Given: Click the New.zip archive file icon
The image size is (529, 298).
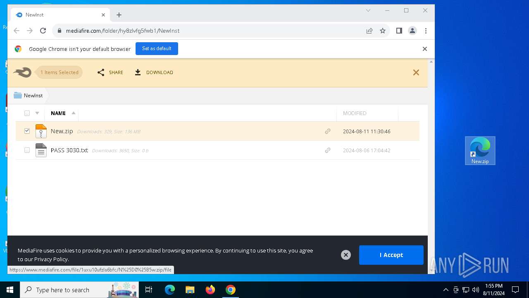Looking at the screenshot, I should pyautogui.click(x=41, y=131).
